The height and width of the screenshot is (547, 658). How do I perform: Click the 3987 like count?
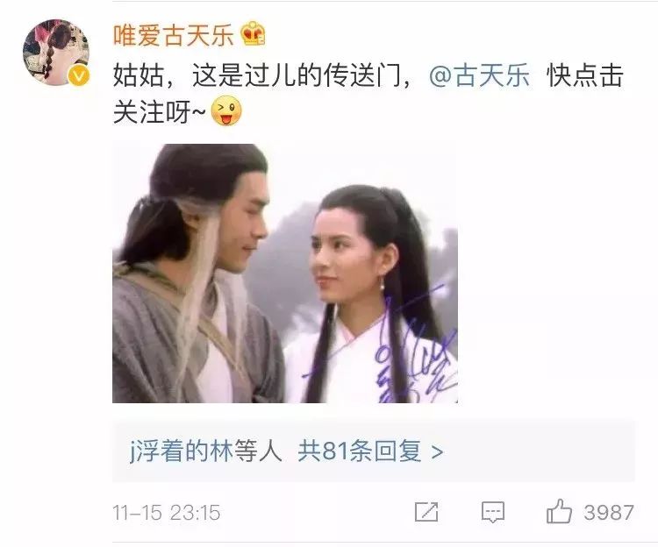pyautogui.click(x=609, y=513)
